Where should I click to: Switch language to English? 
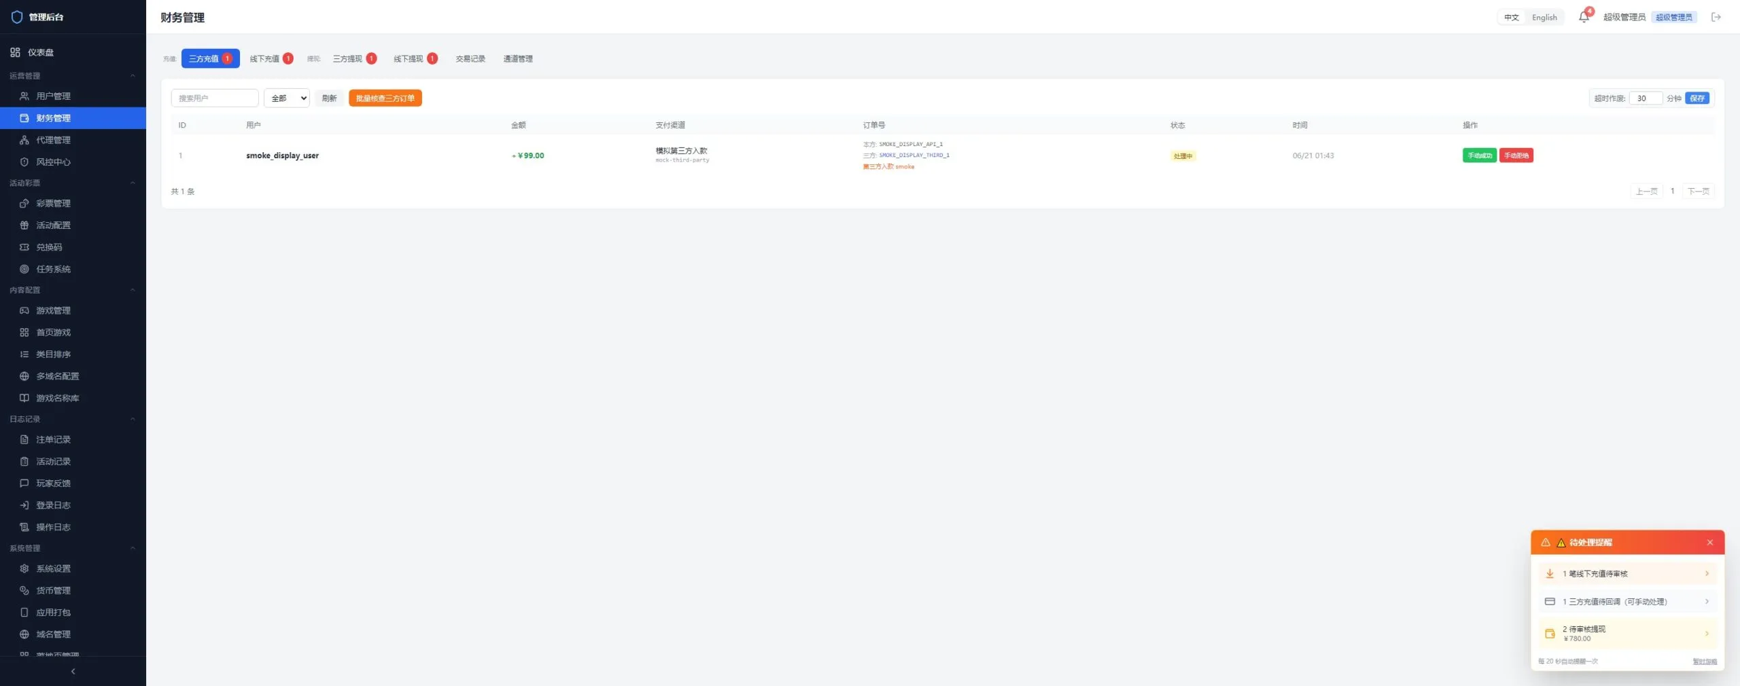click(1544, 17)
